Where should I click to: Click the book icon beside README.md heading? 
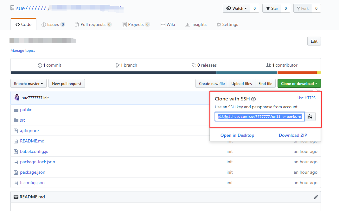[x=16, y=197]
